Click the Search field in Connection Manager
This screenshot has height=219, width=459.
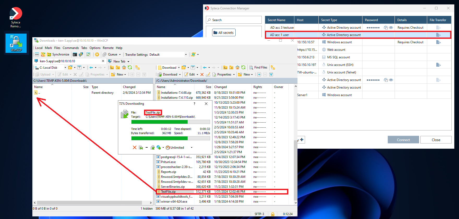[234, 20]
